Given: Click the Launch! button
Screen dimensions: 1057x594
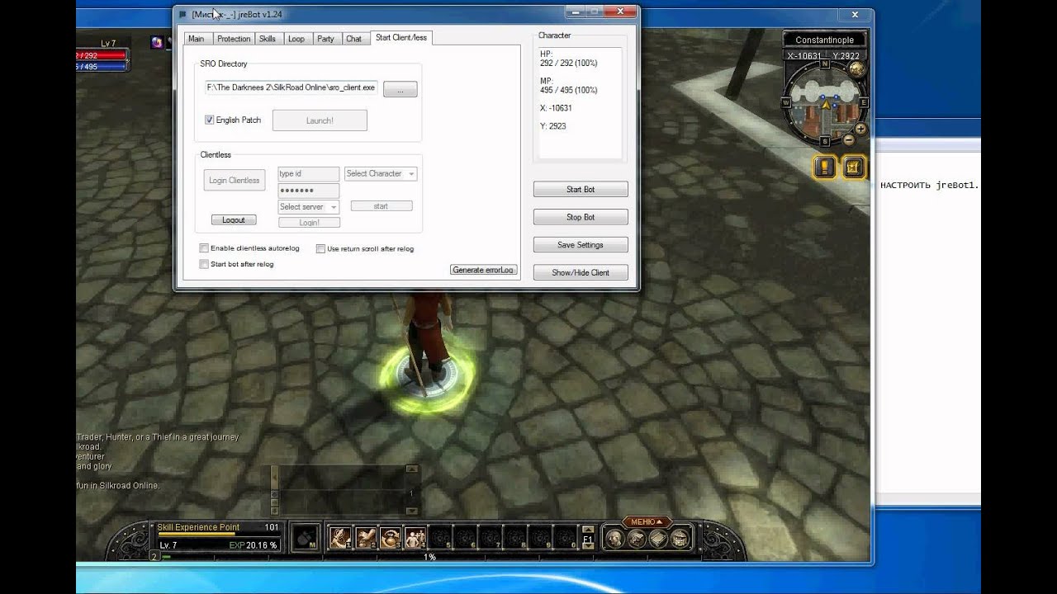Looking at the screenshot, I should coord(320,120).
